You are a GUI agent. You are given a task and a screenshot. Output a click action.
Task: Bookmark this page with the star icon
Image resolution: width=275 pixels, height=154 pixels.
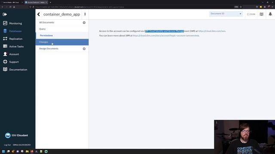pos(241,7)
